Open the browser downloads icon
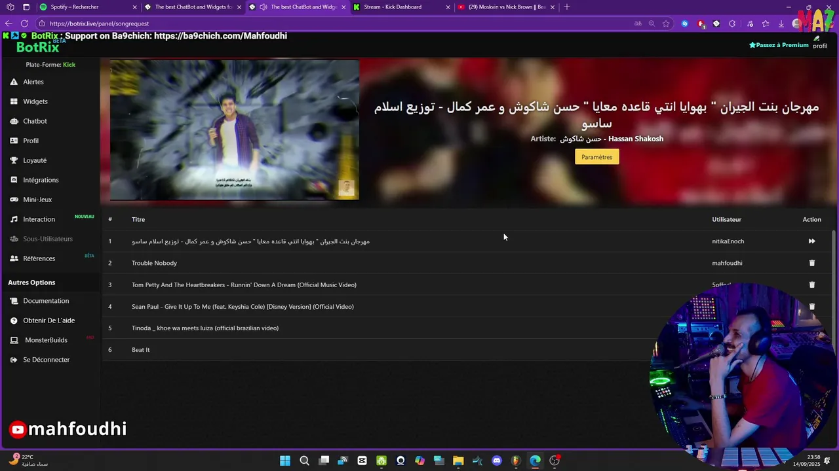The width and height of the screenshot is (839, 471). click(x=781, y=24)
